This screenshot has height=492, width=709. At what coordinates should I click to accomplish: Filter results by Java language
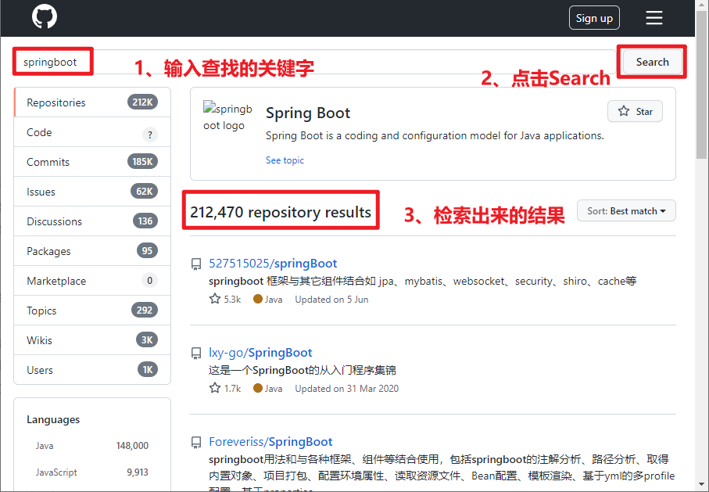91,446
